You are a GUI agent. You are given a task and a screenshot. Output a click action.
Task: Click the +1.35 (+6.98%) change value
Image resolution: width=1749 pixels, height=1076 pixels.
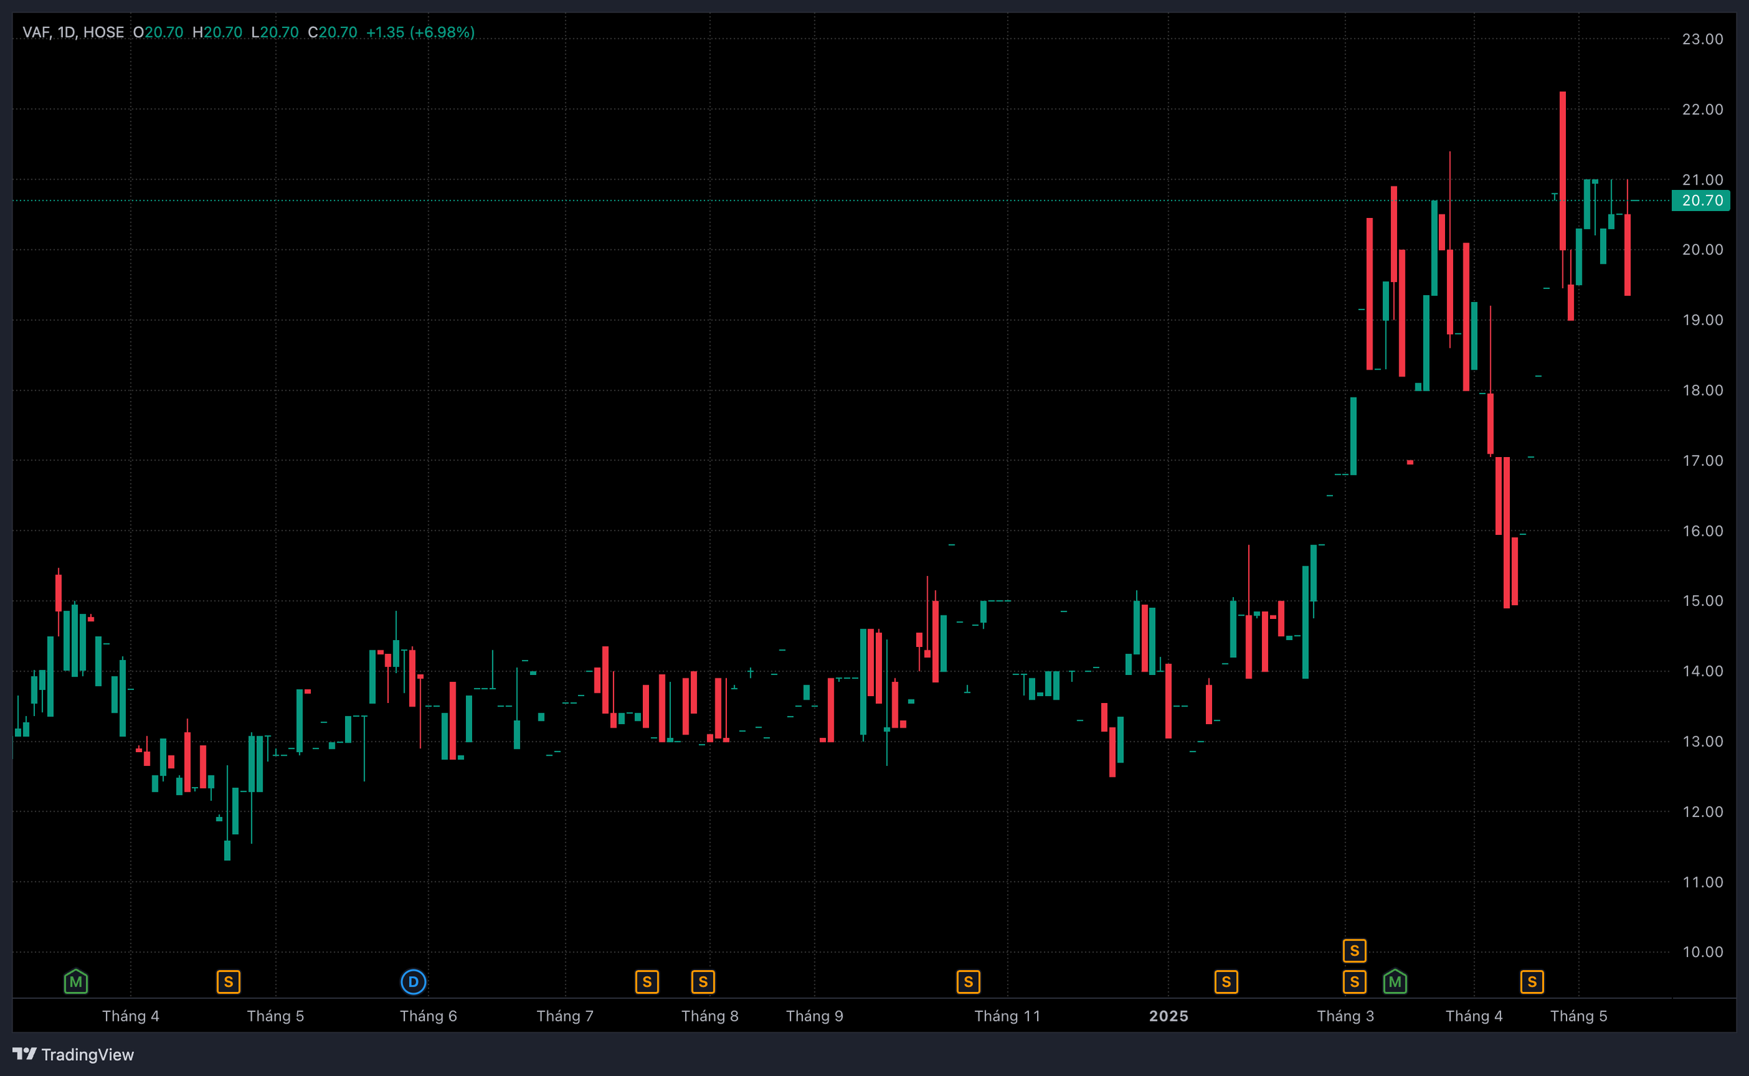tap(419, 32)
